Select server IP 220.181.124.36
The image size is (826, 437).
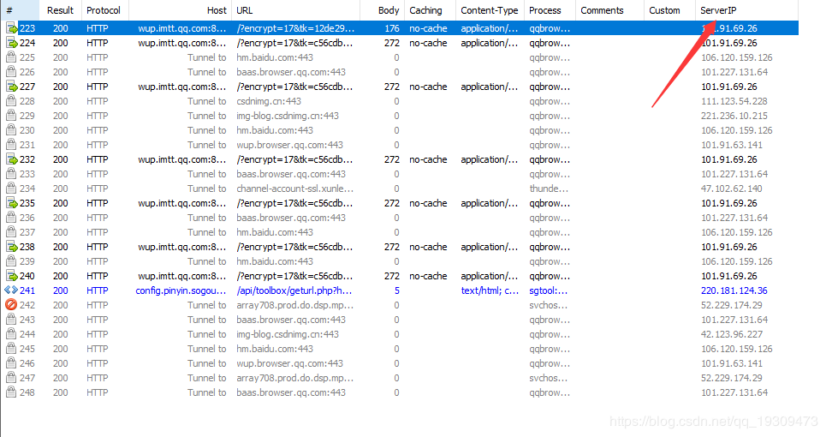(734, 290)
